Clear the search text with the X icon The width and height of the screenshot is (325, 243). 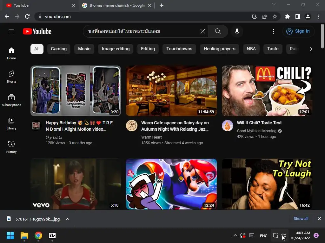pos(203,31)
